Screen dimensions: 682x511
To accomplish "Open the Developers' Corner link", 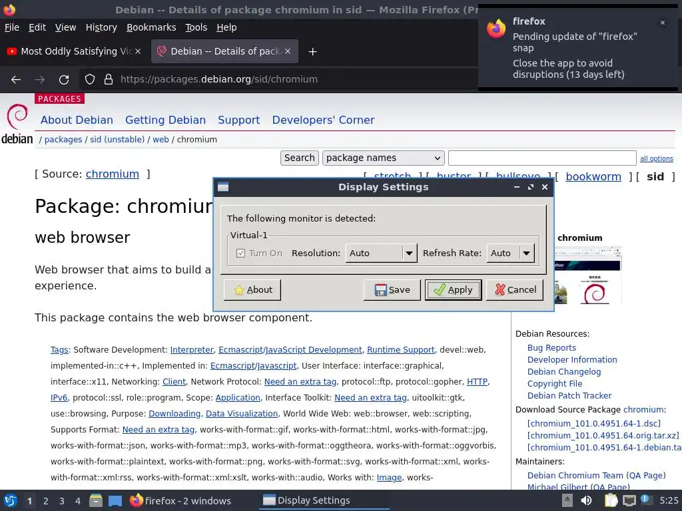I will [x=323, y=120].
